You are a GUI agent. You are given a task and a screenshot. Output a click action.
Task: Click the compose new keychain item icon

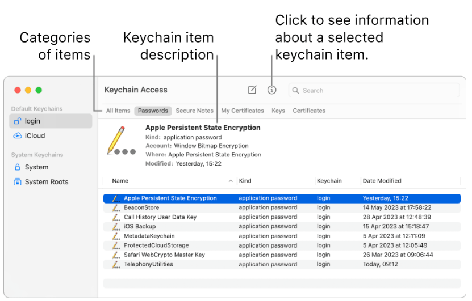tap(252, 90)
